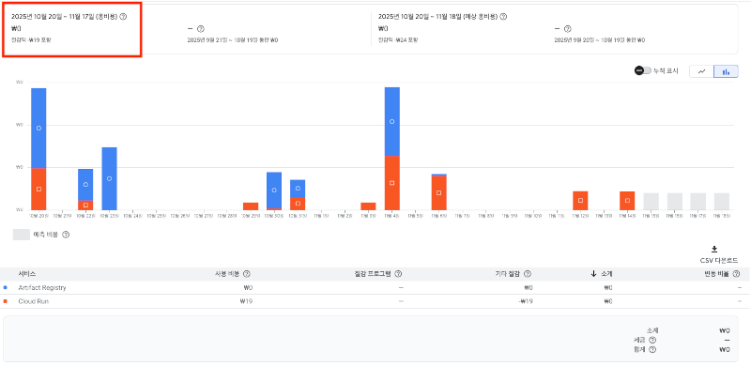Open help for 절감 프로그램 column
Screen dimensions: 751x366
coord(398,274)
